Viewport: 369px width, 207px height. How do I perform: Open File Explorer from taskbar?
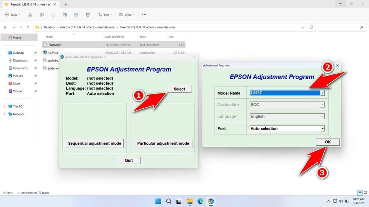coord(190,201)
